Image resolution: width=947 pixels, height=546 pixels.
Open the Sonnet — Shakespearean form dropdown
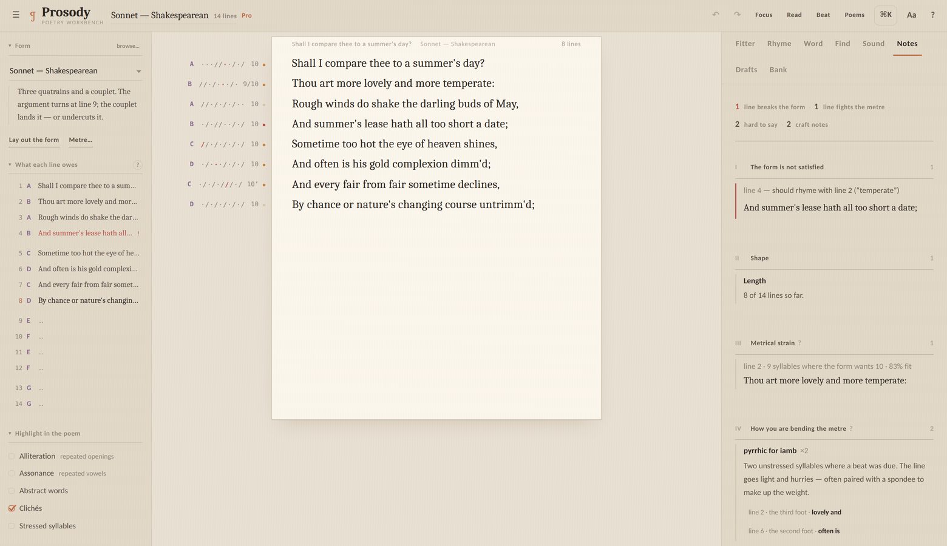75,71
